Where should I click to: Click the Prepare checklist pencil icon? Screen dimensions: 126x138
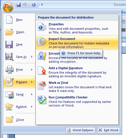pos(10,82)
